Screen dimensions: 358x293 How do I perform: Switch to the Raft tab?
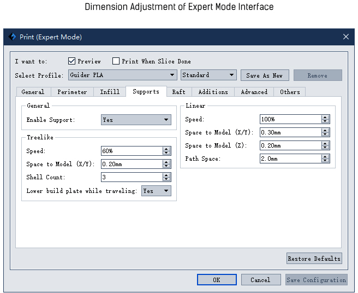[x=179, y=92]
